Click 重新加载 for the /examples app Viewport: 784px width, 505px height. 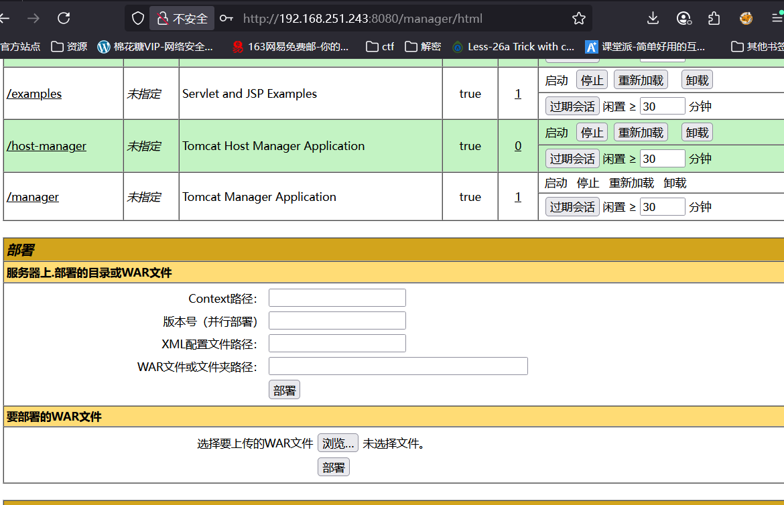pos(641,80)
